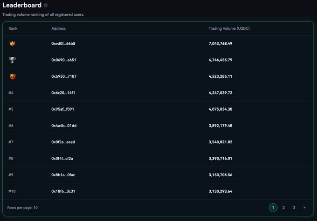Click the Trading Volume (USDC) header
This screenshot has height=221, width=317.
229,28
